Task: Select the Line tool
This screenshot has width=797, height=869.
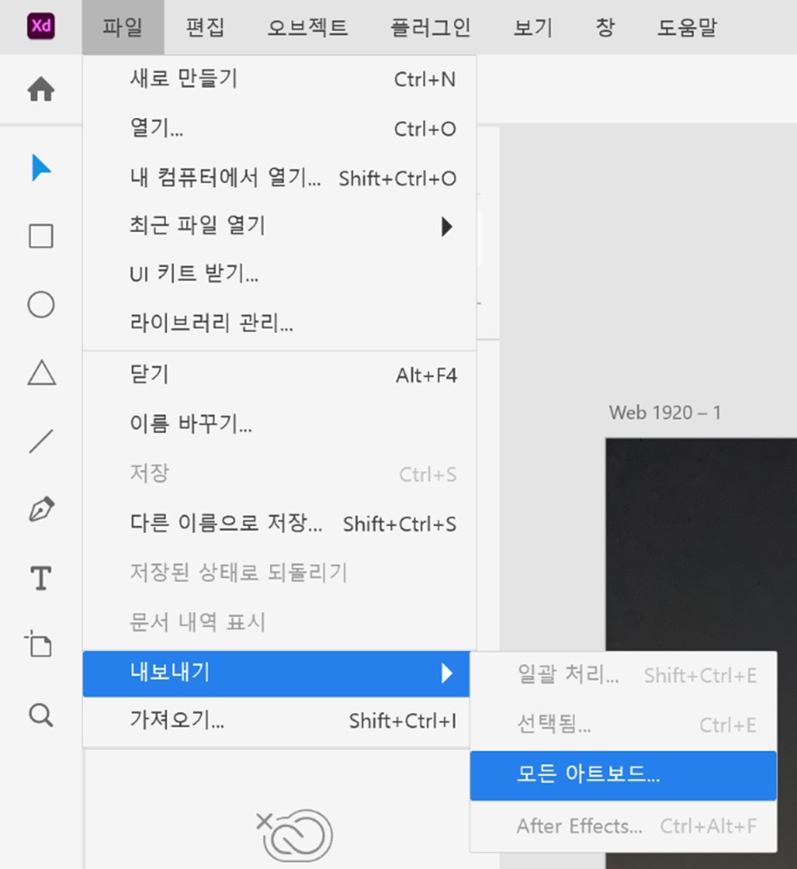Action: 41,441
